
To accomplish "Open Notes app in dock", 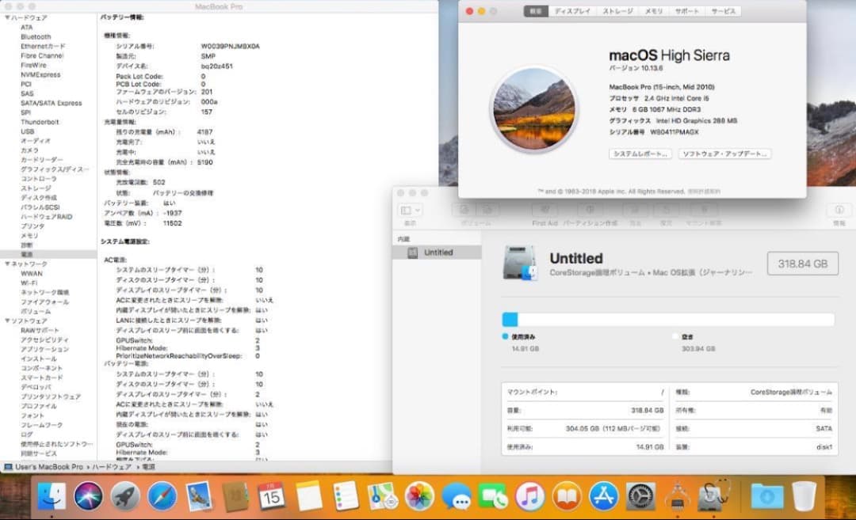I will [309, 496].
